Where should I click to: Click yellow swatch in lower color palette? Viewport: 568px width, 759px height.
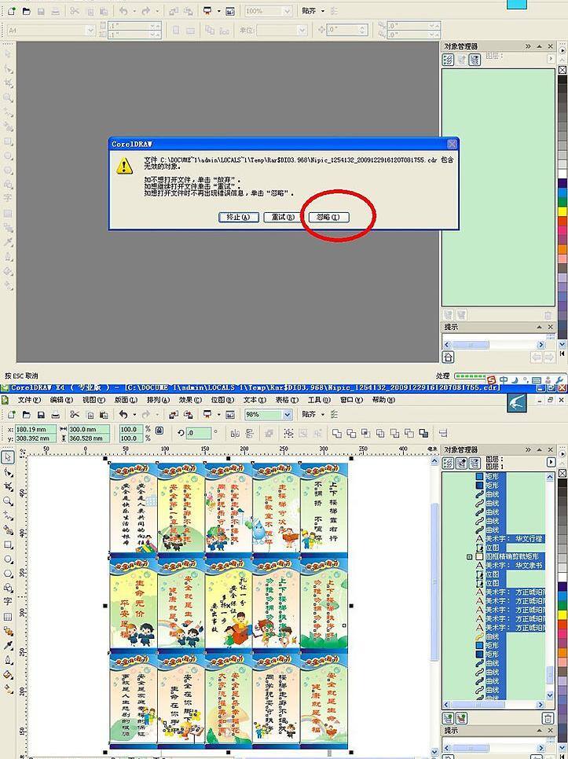coord(563,615)
